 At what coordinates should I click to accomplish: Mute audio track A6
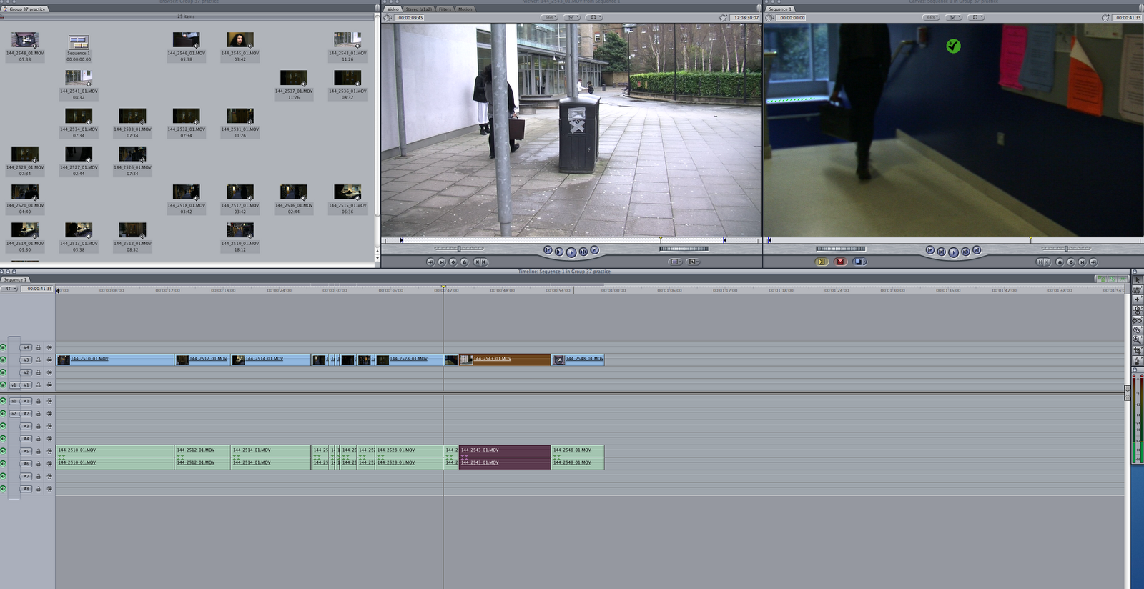3,463
